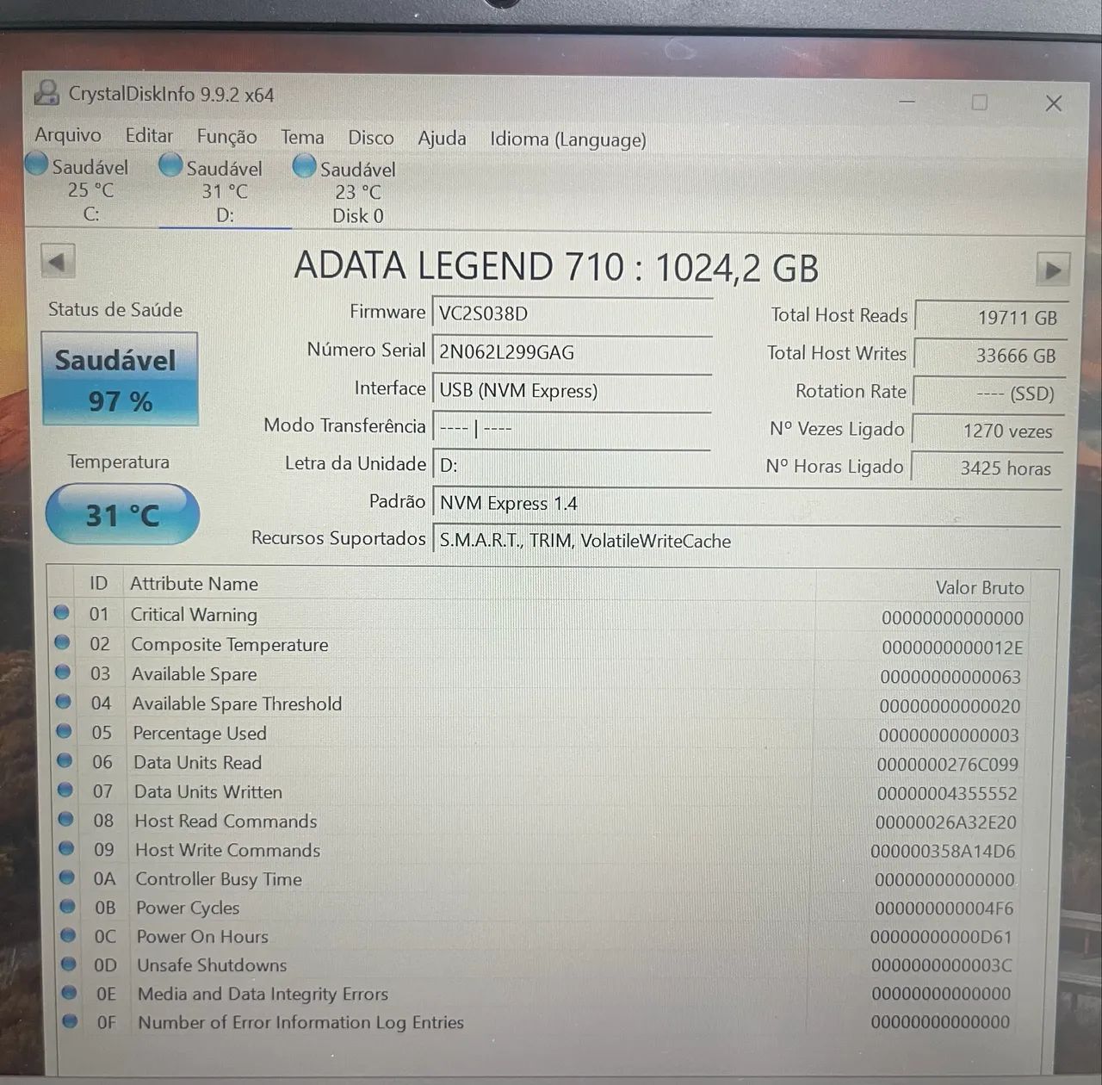Click raw value 000000358A14D6
Viewport: 1102px width, 1085px height.
pos(943,852)
